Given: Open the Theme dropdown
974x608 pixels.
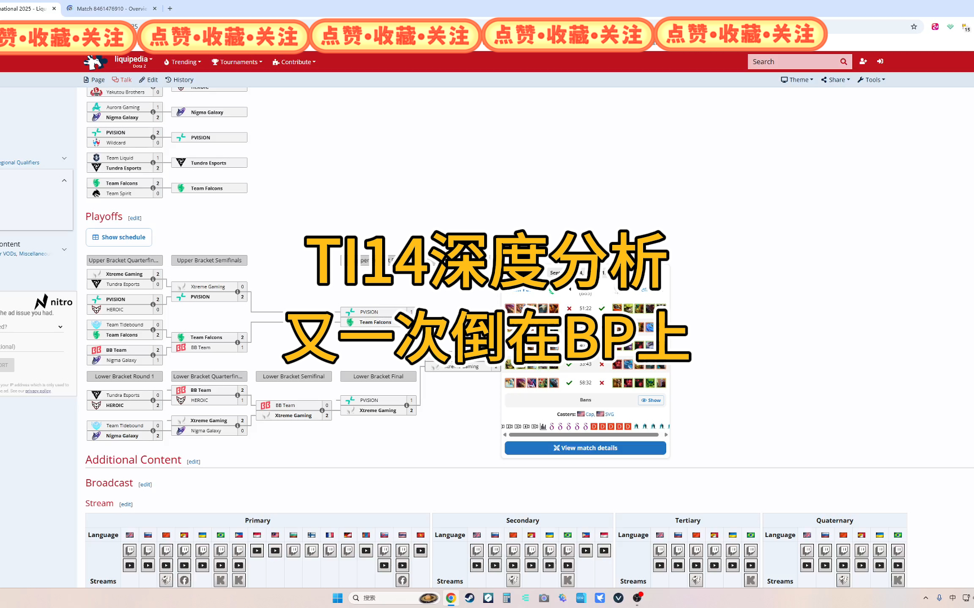Looking at the screenshot, I should click(x=797, y=80).
